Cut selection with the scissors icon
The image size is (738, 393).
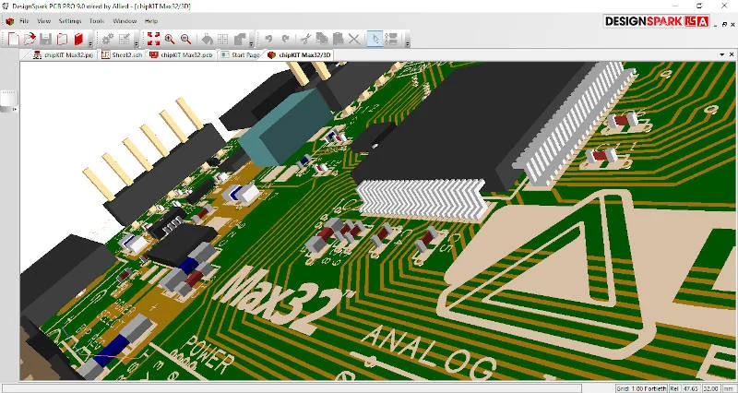[305, 39]
